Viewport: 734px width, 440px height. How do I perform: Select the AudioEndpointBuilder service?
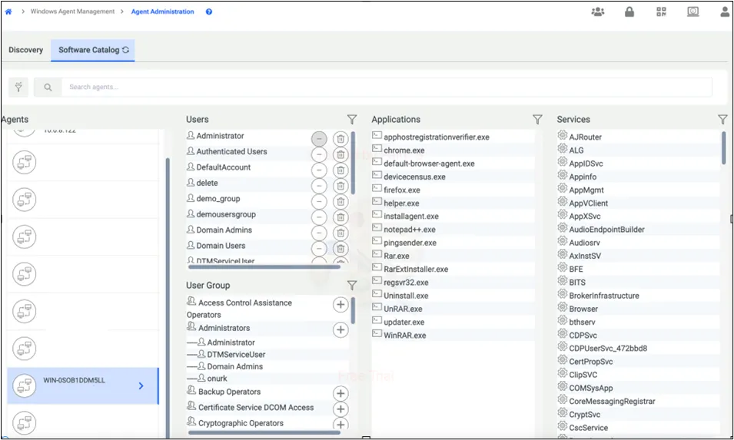tap(607, 230)
